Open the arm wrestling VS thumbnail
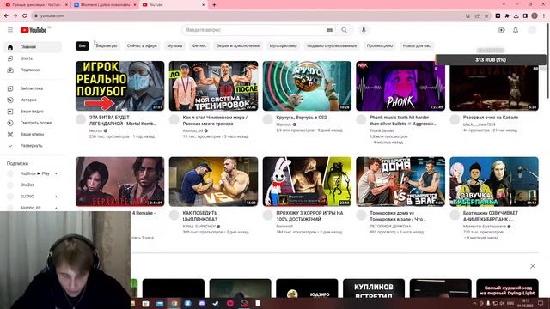 click(213, 181)
